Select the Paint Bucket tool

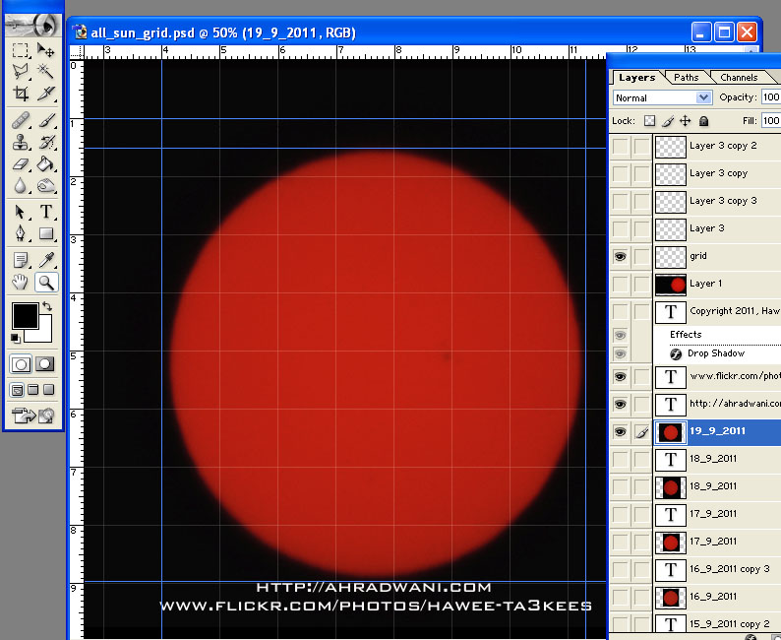click(x=45, y=163)
